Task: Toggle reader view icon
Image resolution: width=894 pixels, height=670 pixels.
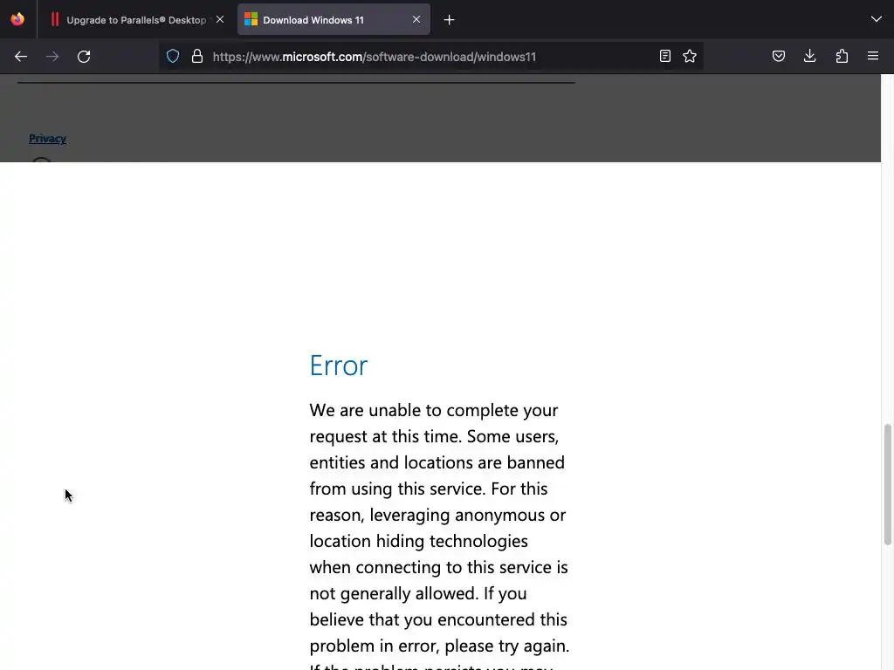Action: pos(664,56)
